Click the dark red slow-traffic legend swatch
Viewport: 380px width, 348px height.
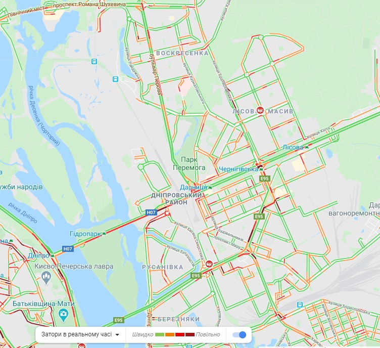point(190,335)
